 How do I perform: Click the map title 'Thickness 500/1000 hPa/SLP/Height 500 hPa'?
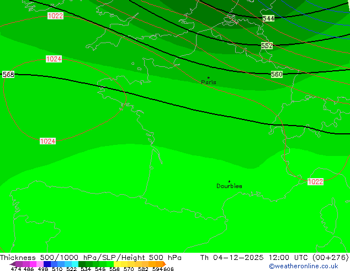[x=91, y=258]
